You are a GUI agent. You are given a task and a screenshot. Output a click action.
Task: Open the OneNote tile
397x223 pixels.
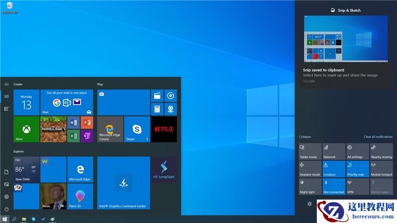pos(87,136)
